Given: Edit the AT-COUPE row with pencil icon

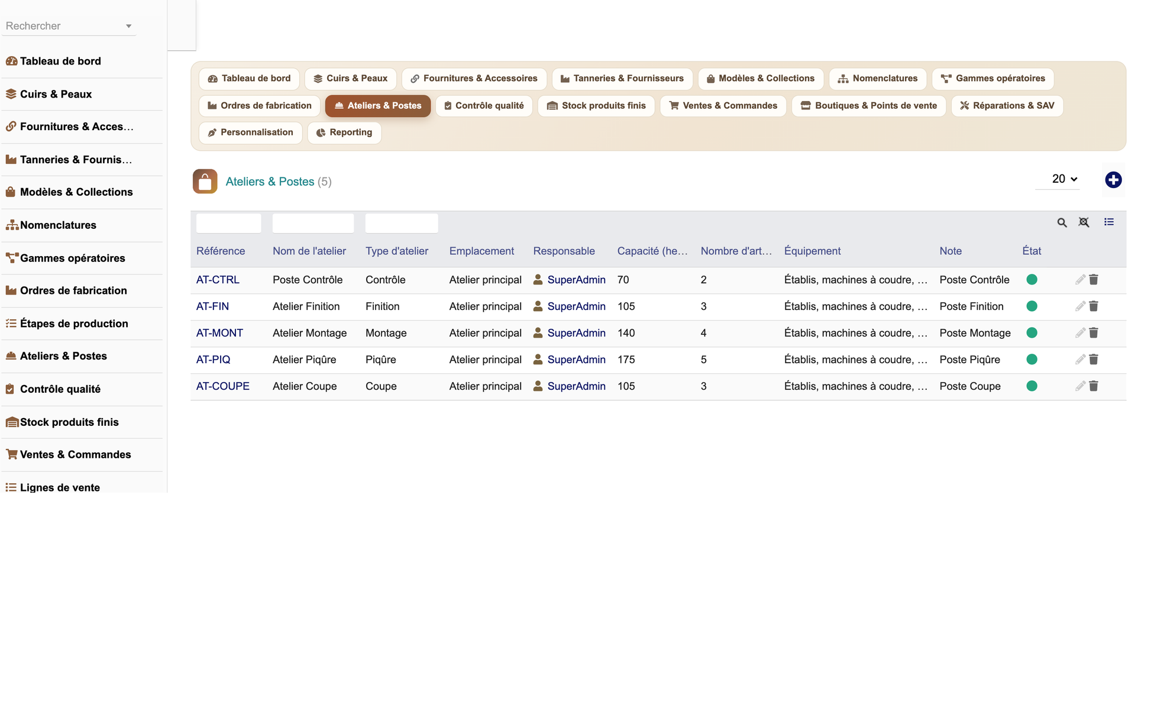Looking at the screenshot, I should (x=1080, y=386).
